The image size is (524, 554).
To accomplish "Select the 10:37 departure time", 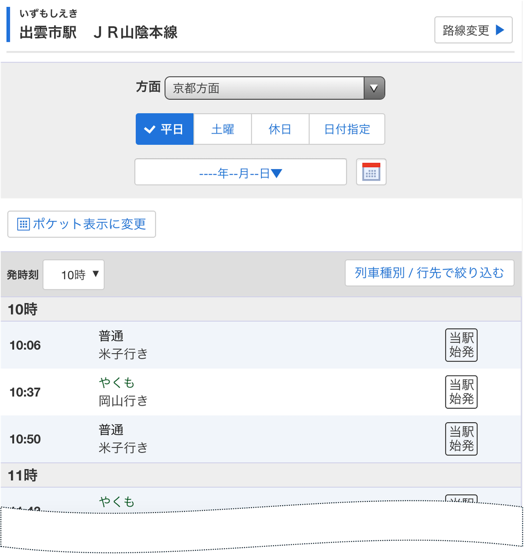I will [x=25, y=392].
